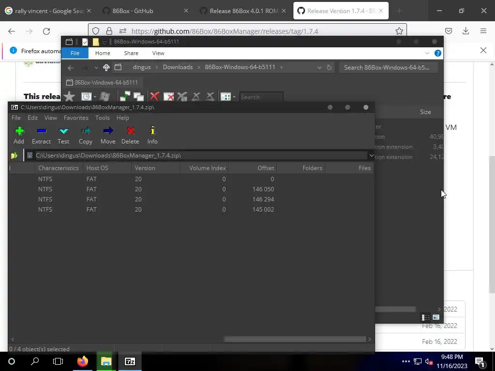The height and width of the screenshot is (371, 495).
Task: Click the star favorites icon in Explorer toolbar
Action: click(70, 97)
